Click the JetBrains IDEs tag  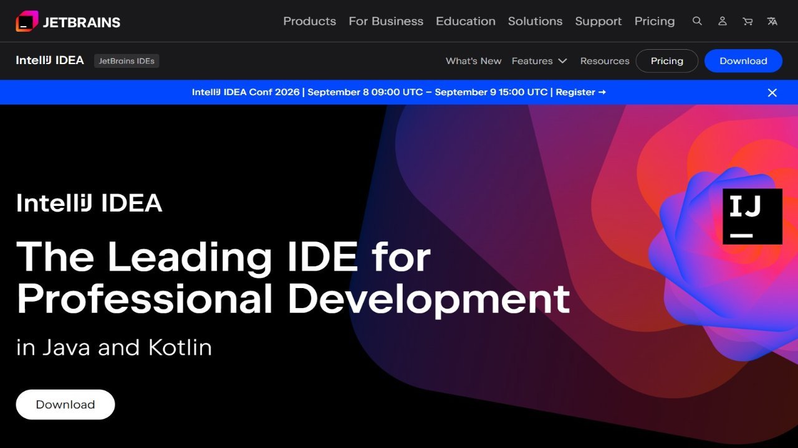(x=127, y=61)
